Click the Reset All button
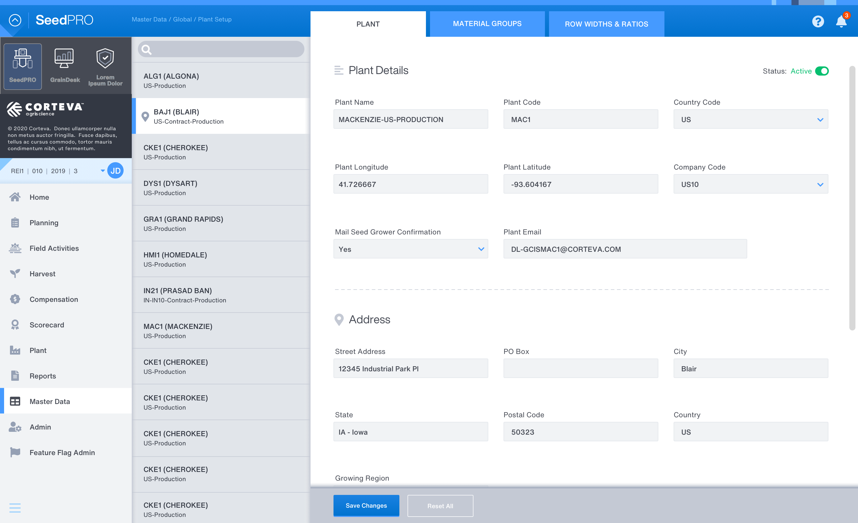This screenshot has height=523, width=858. pyautogui.click(x=440, y=506)
